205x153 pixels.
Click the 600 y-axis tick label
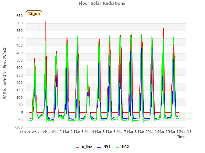(x=20, y=23)
